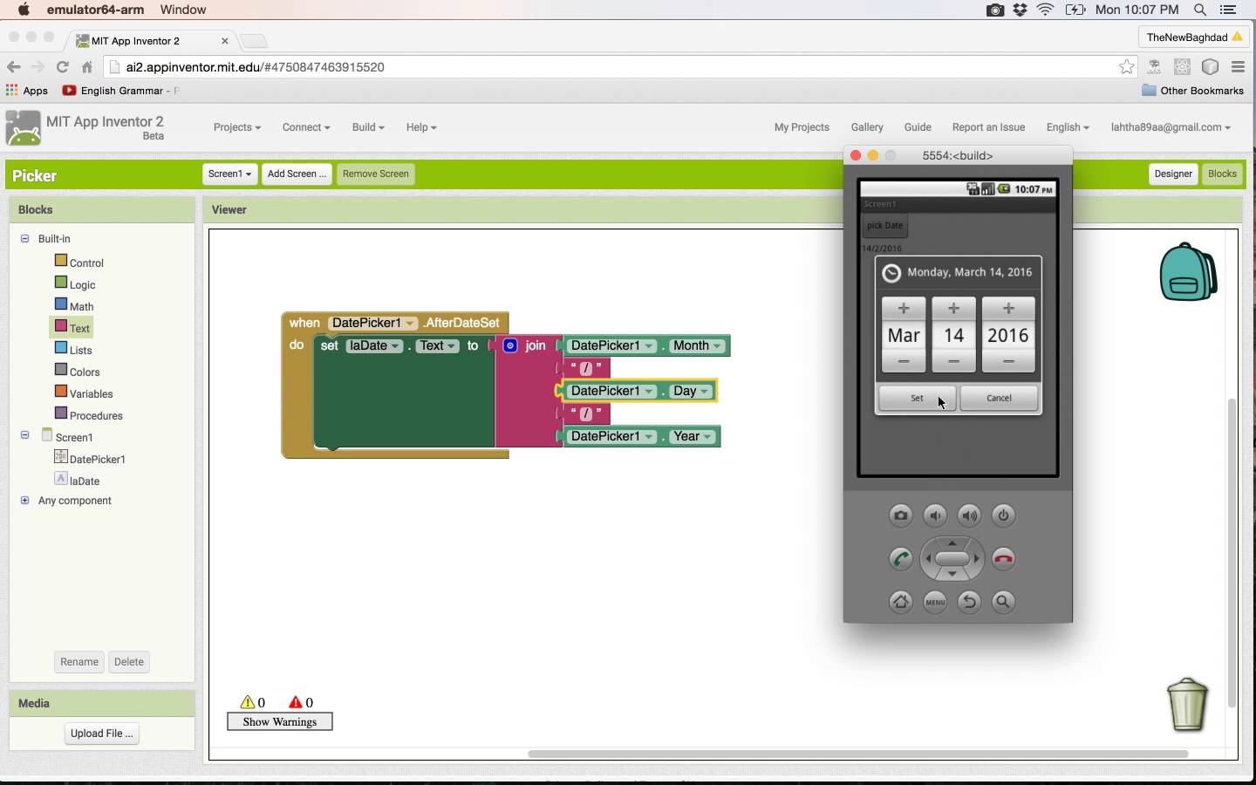
Task: Click the emulator MENU button
Action: click(935, 602)
